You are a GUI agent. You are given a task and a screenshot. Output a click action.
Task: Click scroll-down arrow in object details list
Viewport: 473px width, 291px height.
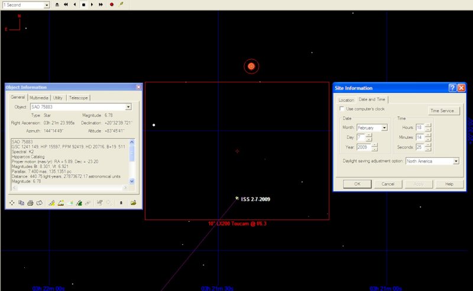pyautogui.click(x=132, y=181)
